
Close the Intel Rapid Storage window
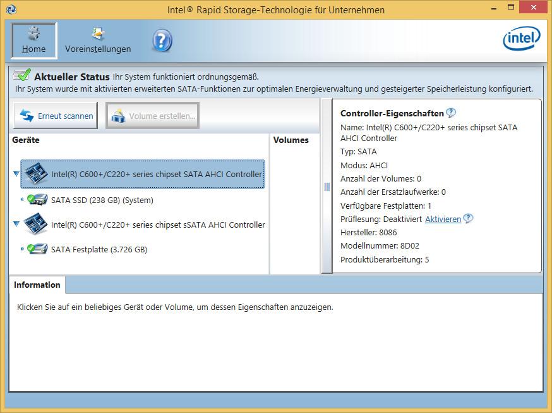point(533,8)
